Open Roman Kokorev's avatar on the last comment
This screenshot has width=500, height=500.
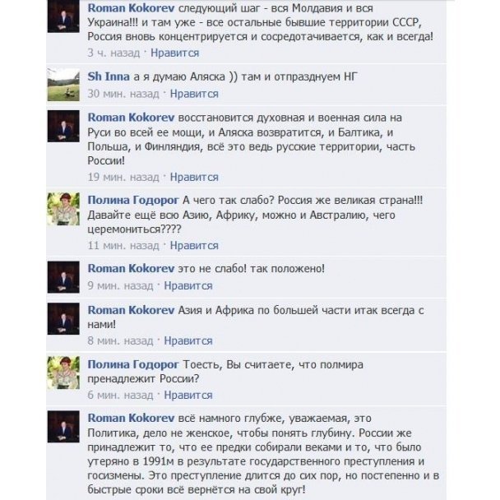click(63, 427)
